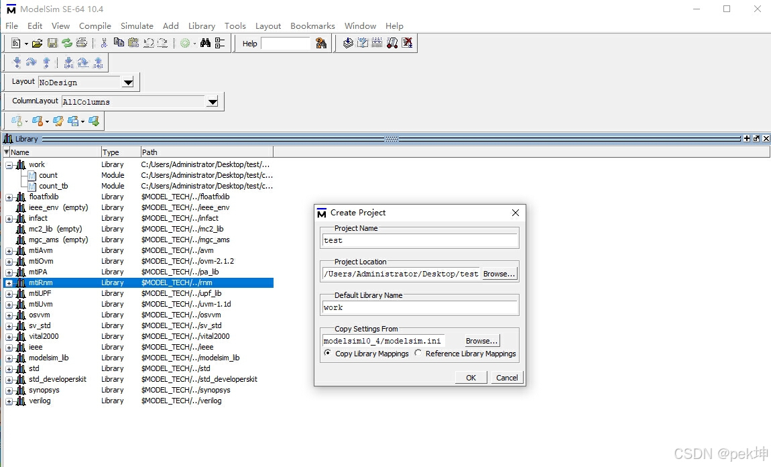Click Browse for Project Location
The height and width of the screenshot is (467, 771).
pos(499,274)
